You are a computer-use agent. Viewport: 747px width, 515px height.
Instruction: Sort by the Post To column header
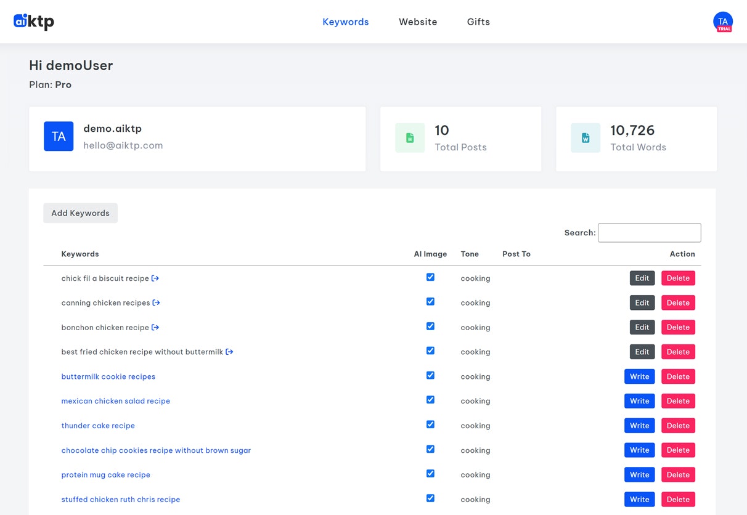click(516, 254)
